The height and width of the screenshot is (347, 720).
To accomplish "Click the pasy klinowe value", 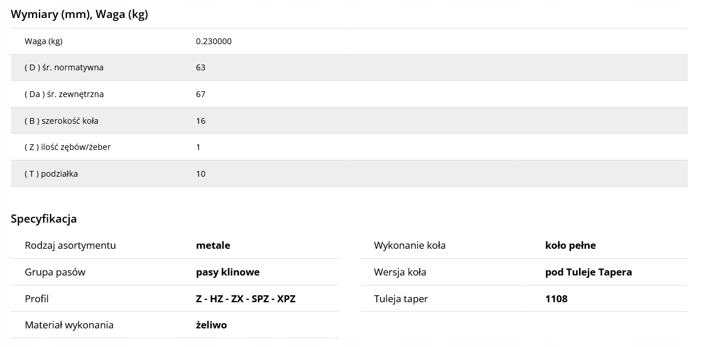I will pos(228,272).
